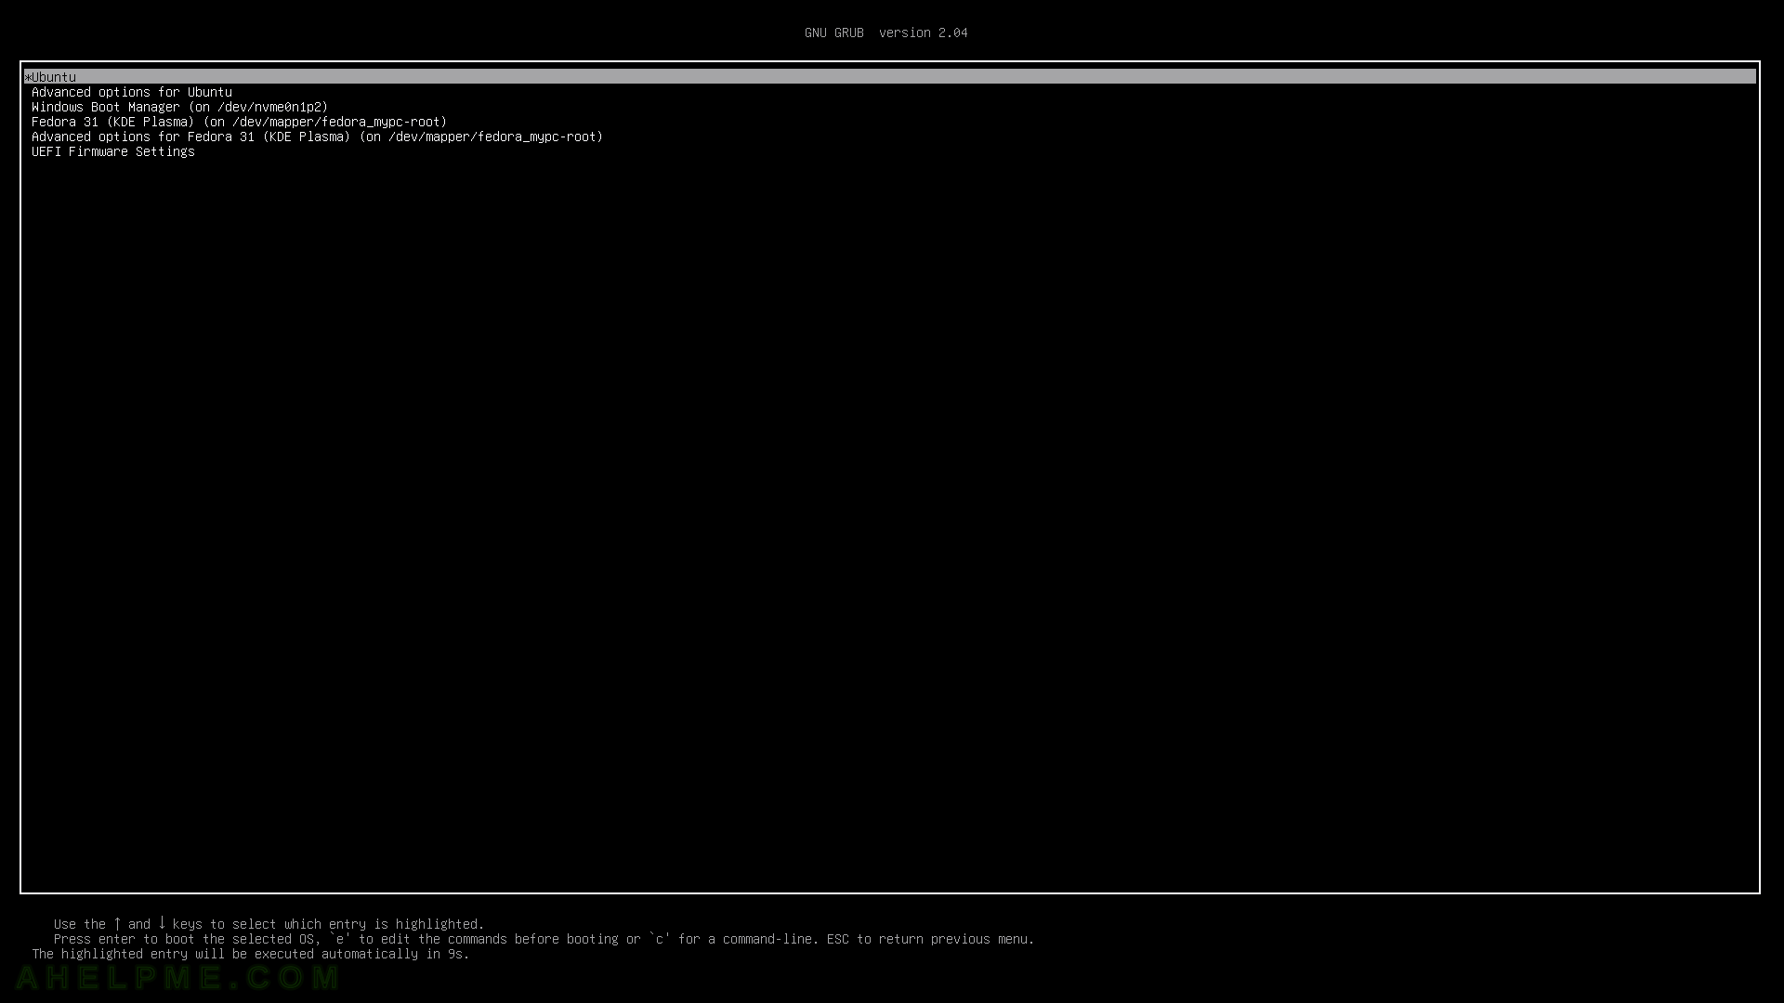The height and width of the screenshot is (1003, 1784).
Task: Click the GNU GRUB version 2.04 title
Action: pyautogui.click(x=886, y=33)
